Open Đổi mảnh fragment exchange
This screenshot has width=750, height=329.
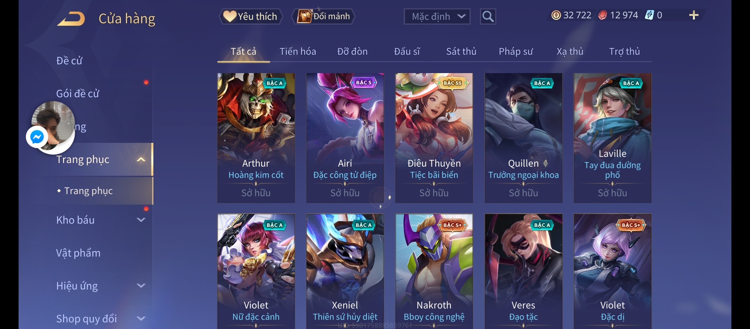323,16
